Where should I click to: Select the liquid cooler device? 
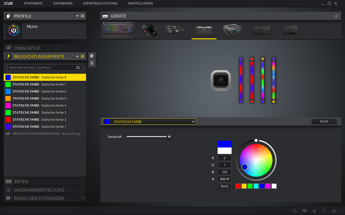coord(175,30)
